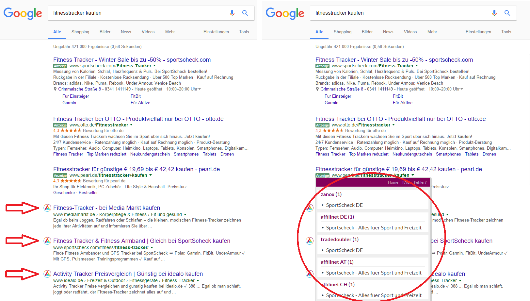This screenshot has width=530, height=301.
Task: Click Garmin sitelink, left screenshot
Action: 69,103
